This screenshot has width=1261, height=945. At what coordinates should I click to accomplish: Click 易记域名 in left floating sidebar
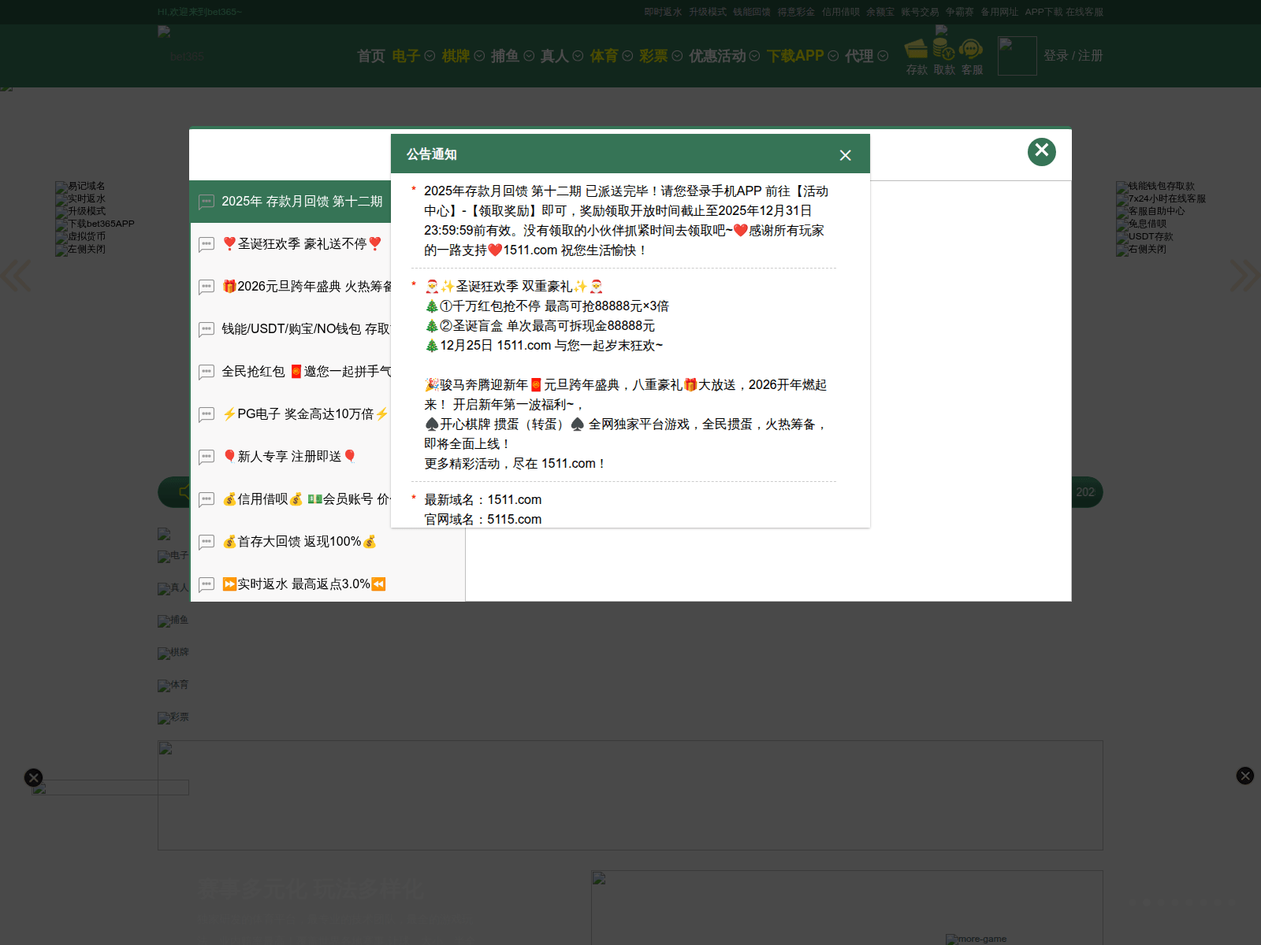coord(80,187)
